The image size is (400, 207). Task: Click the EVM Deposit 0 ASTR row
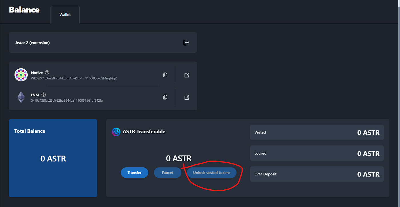click(317, 174)
